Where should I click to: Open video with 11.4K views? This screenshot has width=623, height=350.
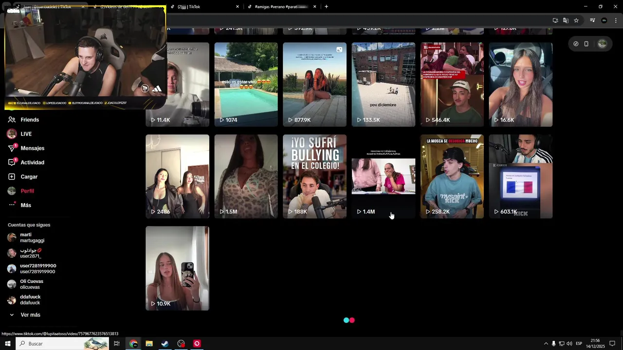click(x=188, y=85)
